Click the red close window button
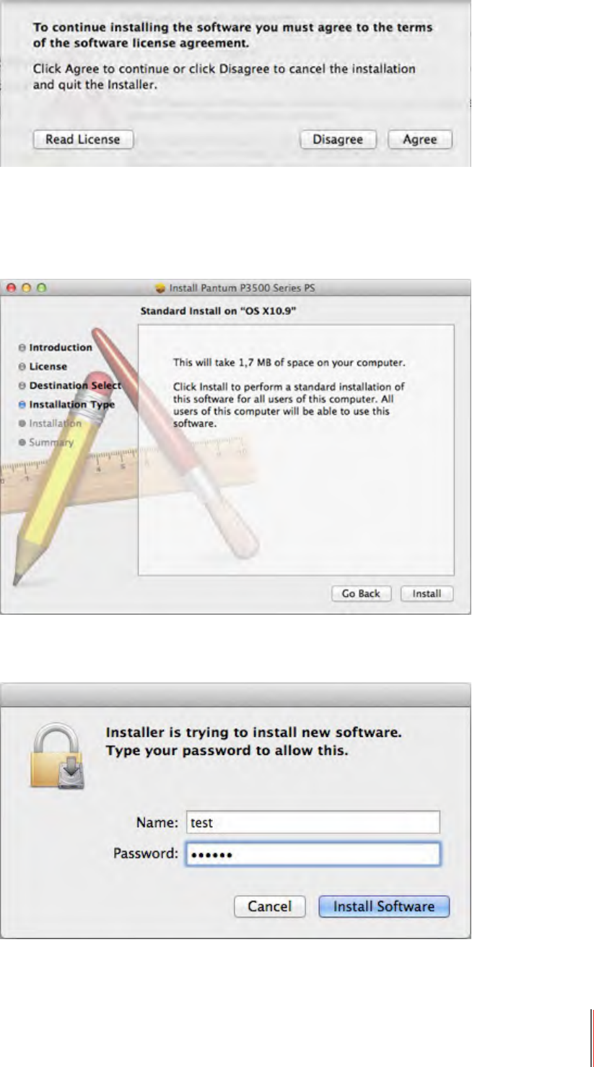 click(x=12, y=288)
